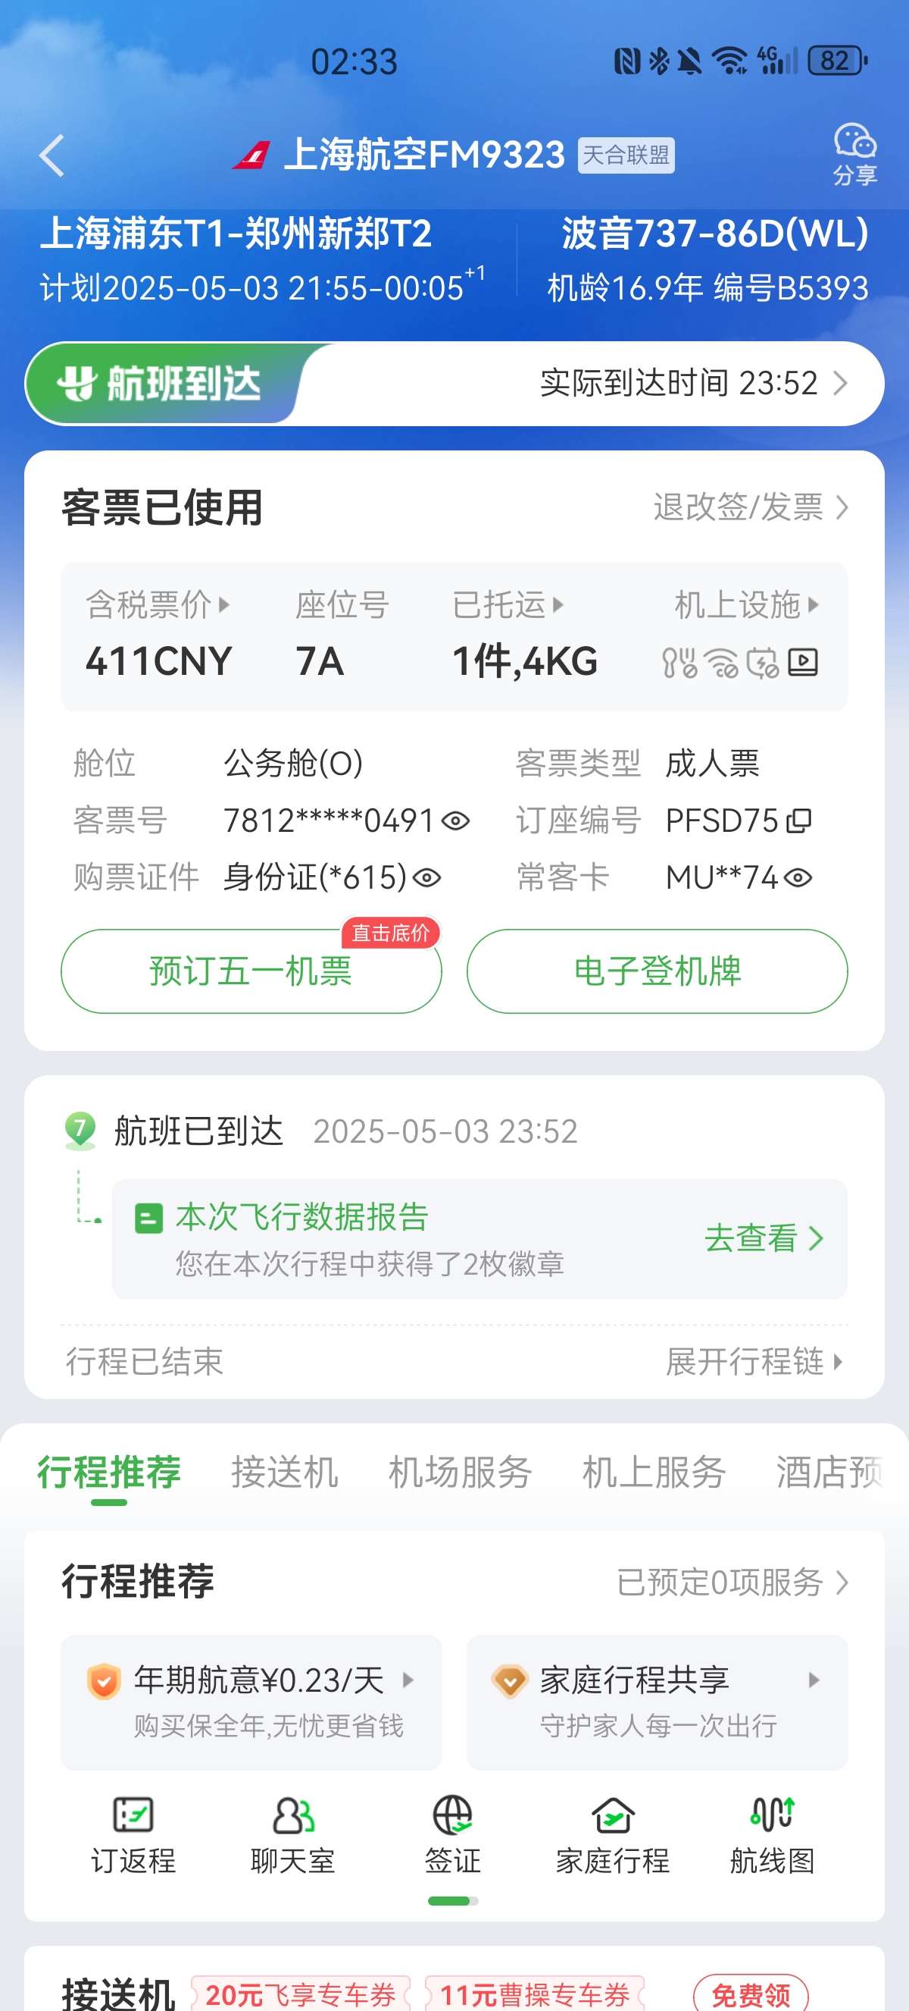Reveal the frequent flyer card number
Screen dimensions: 909x2011
pos(798,877)
